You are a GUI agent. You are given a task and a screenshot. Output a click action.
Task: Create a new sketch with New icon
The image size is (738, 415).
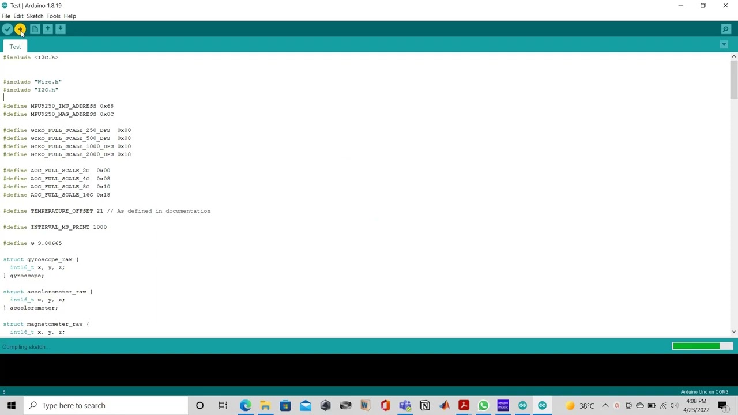click(35, 29)
